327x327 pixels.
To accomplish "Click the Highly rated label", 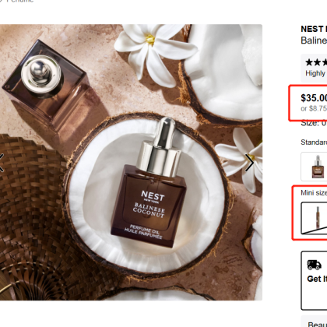I will 316,73.
